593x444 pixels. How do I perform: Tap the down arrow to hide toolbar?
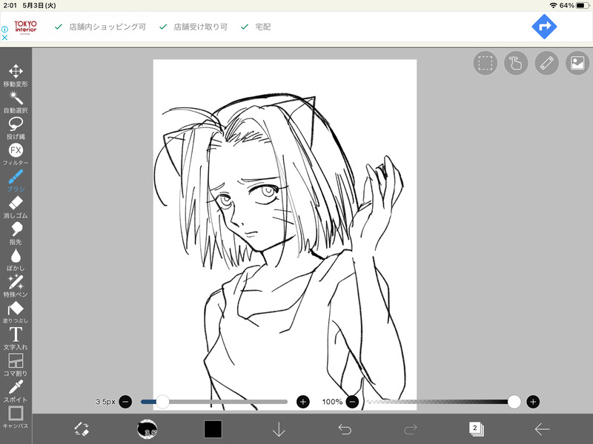pyautogui.click(x=279, y=429)
